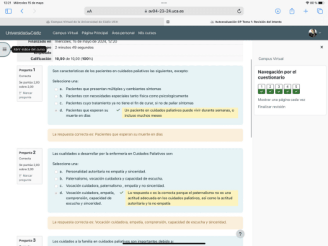Click Mostrar una página cada vez link

(281, 99)
